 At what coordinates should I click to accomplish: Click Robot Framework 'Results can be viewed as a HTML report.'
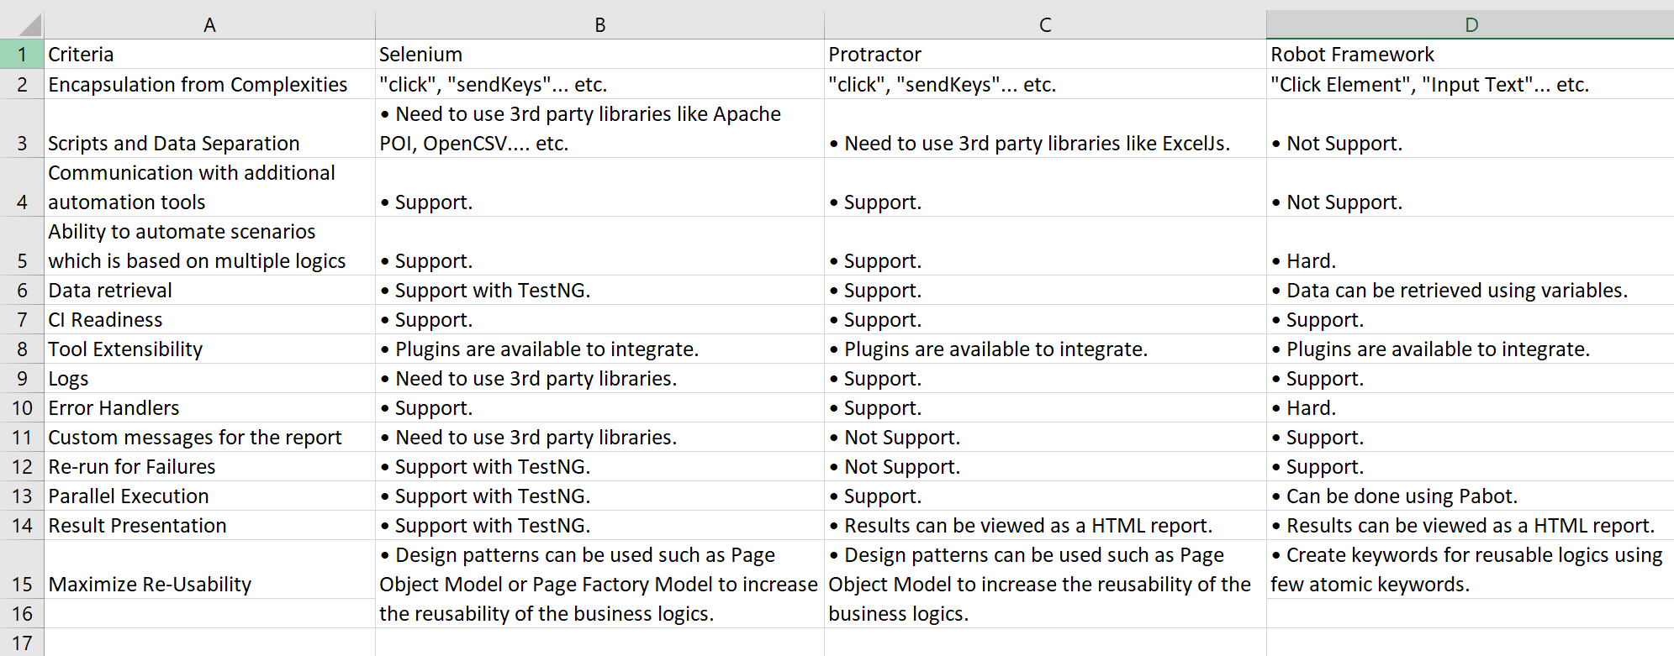pos(1471,525)
